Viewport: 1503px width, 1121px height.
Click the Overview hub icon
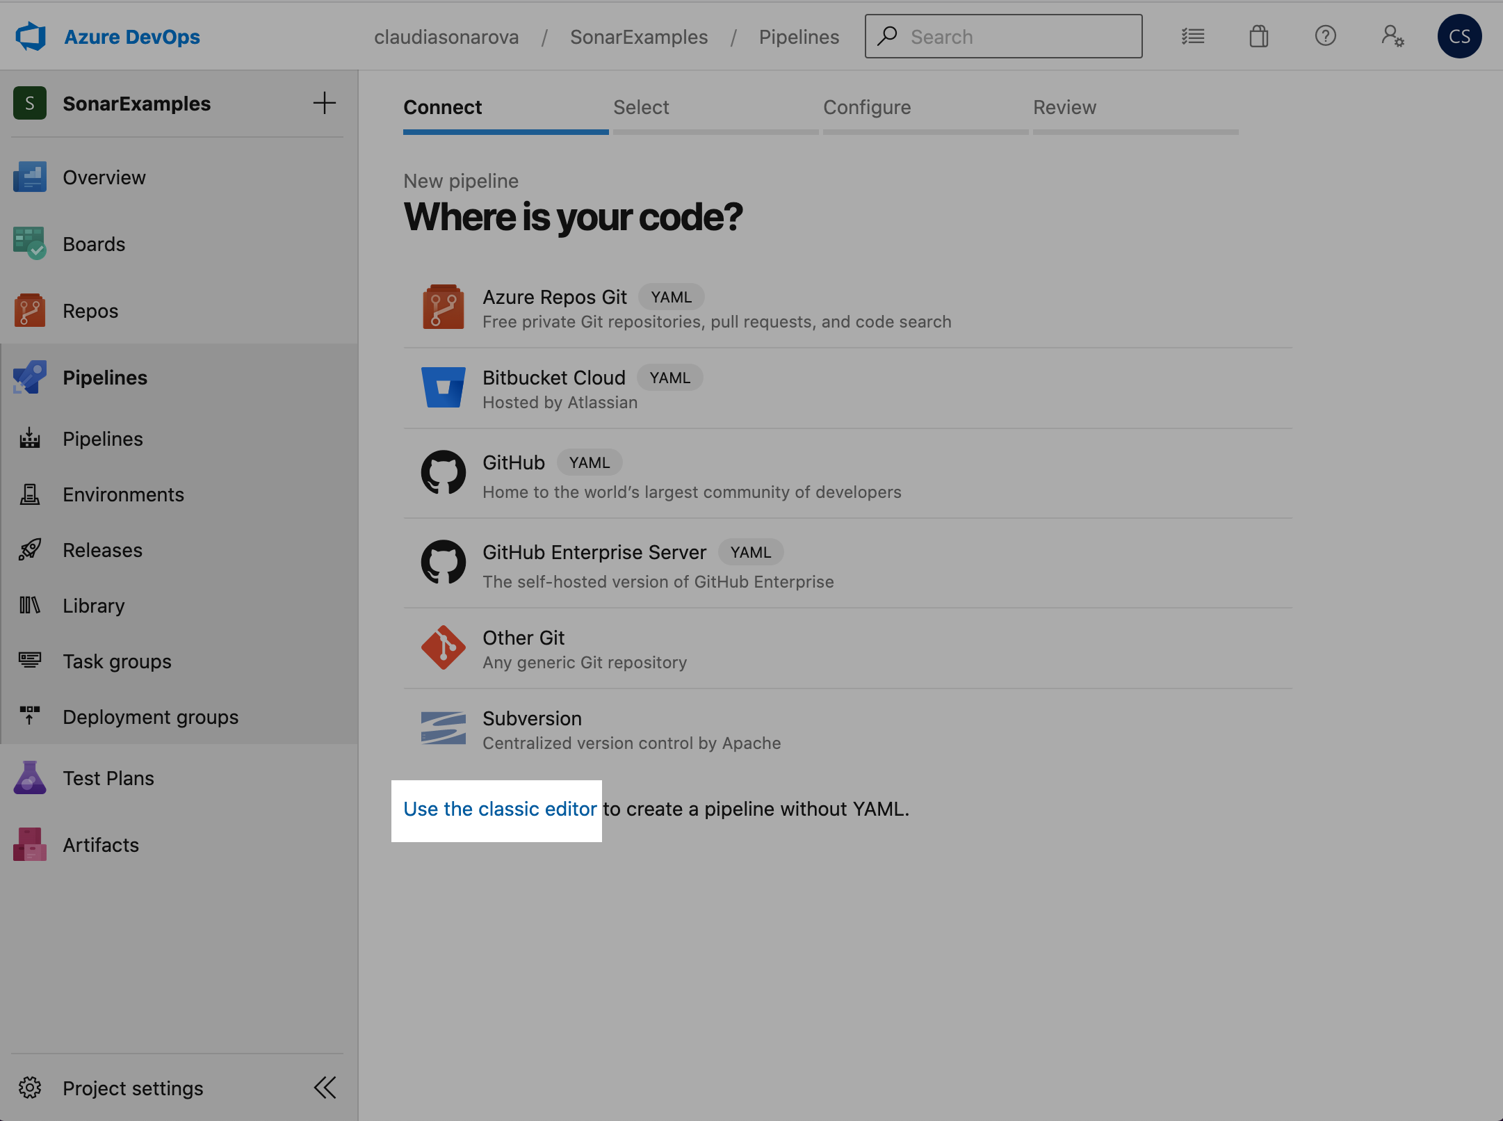(x=30, y=177)
